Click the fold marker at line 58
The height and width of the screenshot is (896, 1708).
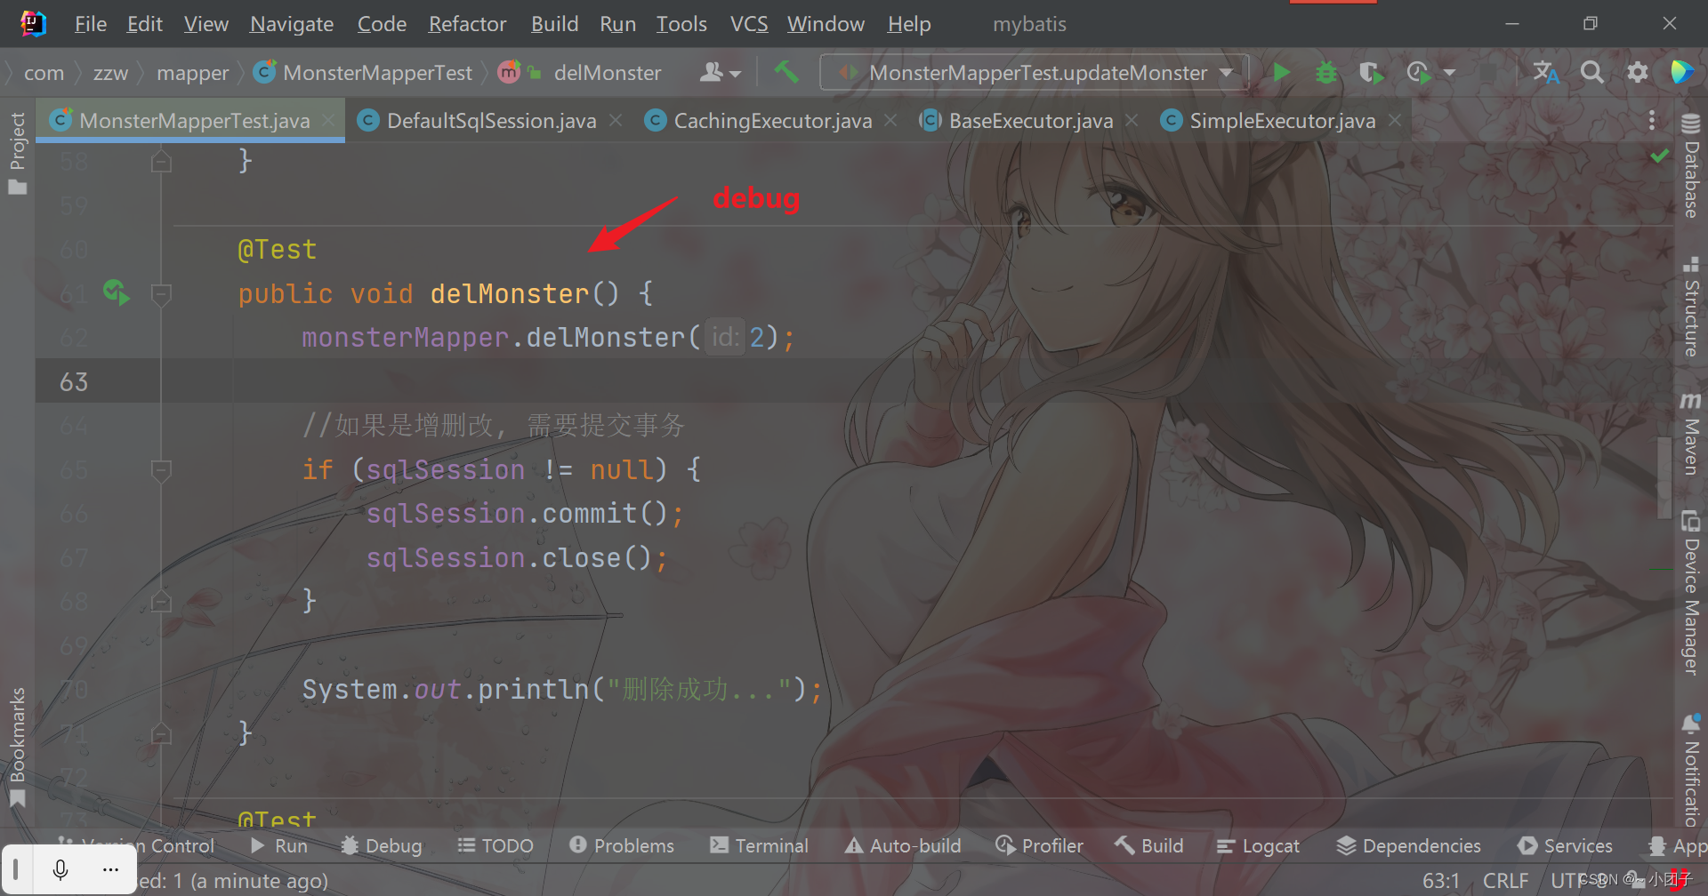click(x=161, y=161)
